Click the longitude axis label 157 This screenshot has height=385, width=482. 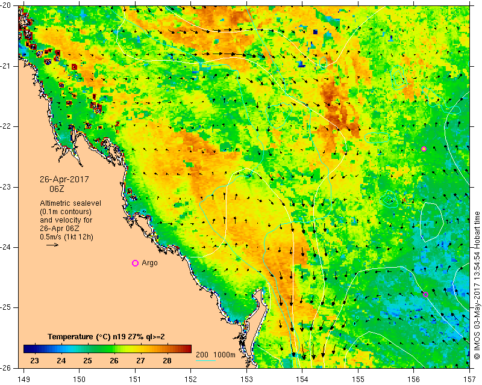[x=470, y=380]
